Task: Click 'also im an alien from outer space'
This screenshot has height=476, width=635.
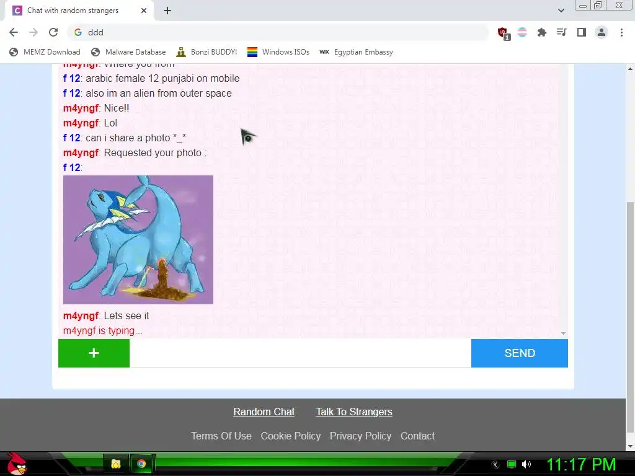Action: coord(159,93)
